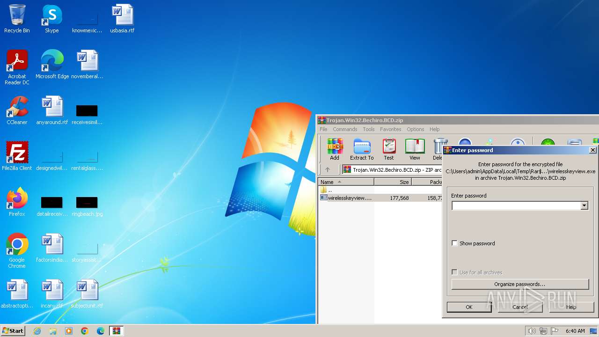
Task: Open abstractopti... document icon
Action: (x=17, y=293)
